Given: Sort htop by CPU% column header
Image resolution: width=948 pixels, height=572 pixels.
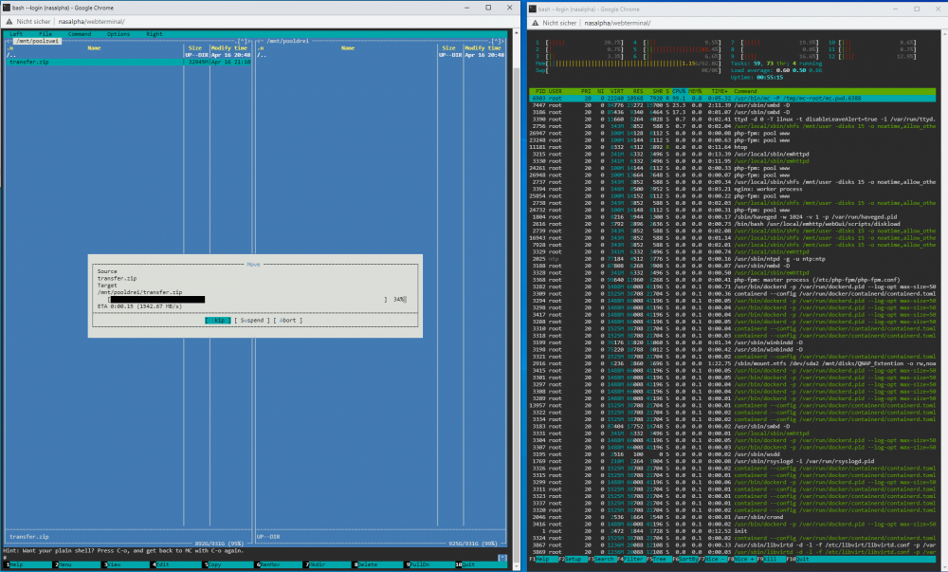Looking at the screenshot, I should (x=680, y=91).
